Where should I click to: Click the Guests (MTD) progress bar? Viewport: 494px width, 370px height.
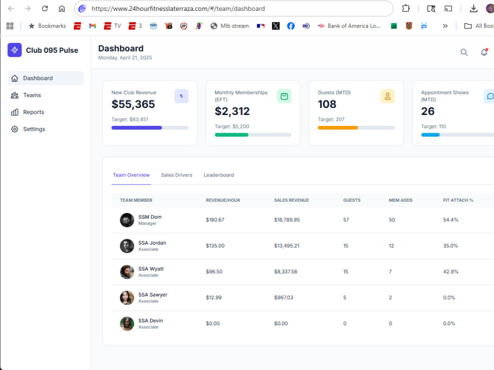pyautogui.click(x=356, y=128)
